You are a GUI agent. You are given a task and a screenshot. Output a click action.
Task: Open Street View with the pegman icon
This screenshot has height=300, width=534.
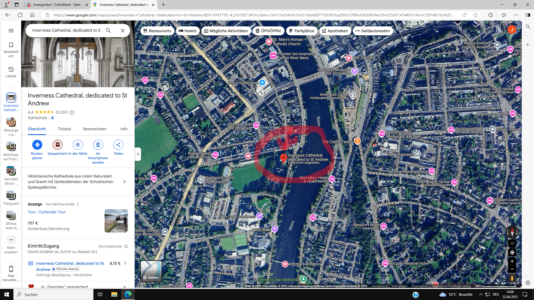(512, 278)
